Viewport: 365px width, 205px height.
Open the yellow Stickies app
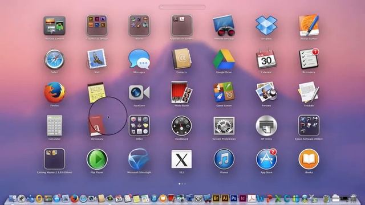click(96, 92)
